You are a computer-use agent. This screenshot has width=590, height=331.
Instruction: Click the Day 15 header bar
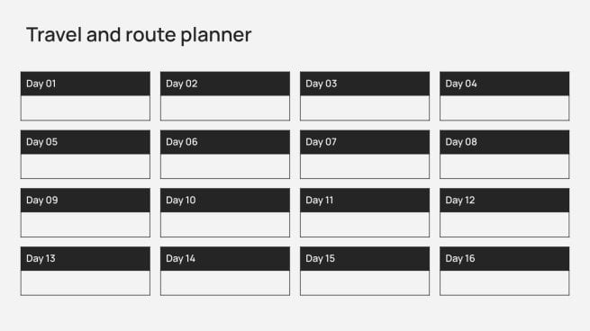(x=365, y=258)
